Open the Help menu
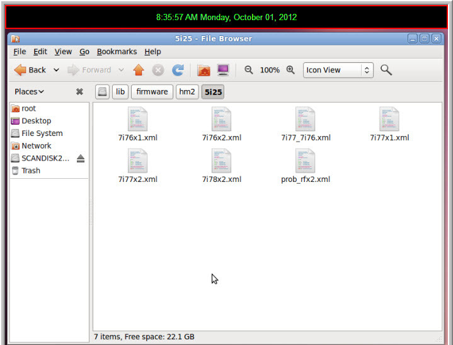Viewport: 453px width, 345px height. pos(152,52)
